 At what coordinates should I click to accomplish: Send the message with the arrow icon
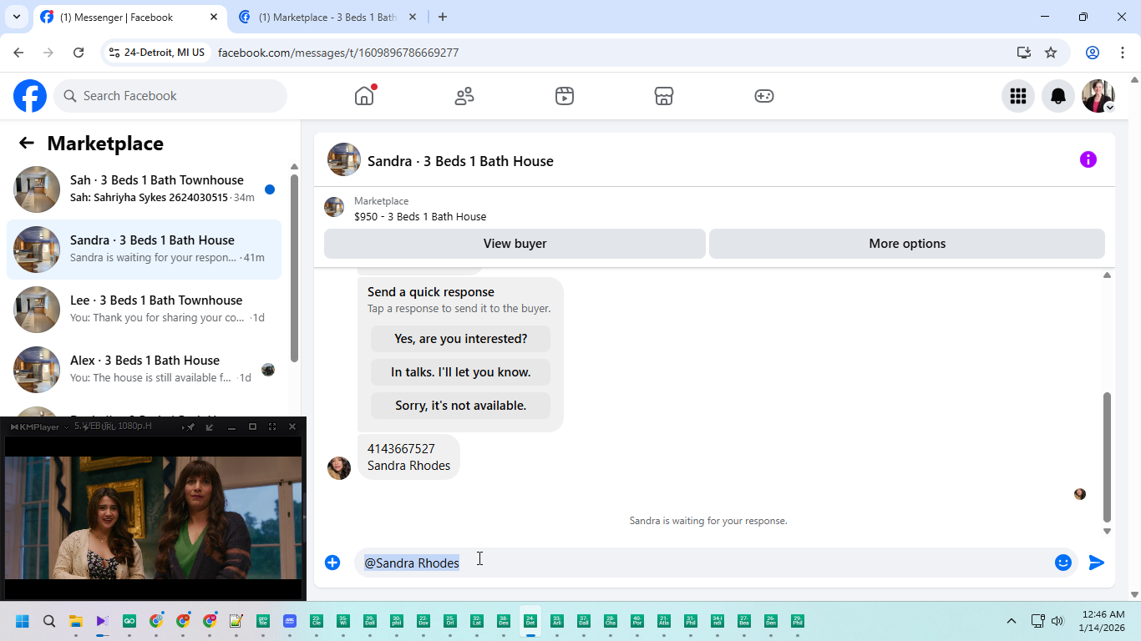coord(1097,563)
